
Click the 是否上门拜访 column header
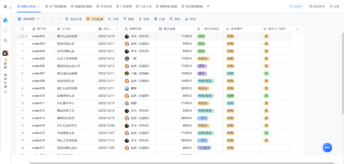(x=276, y=29)
